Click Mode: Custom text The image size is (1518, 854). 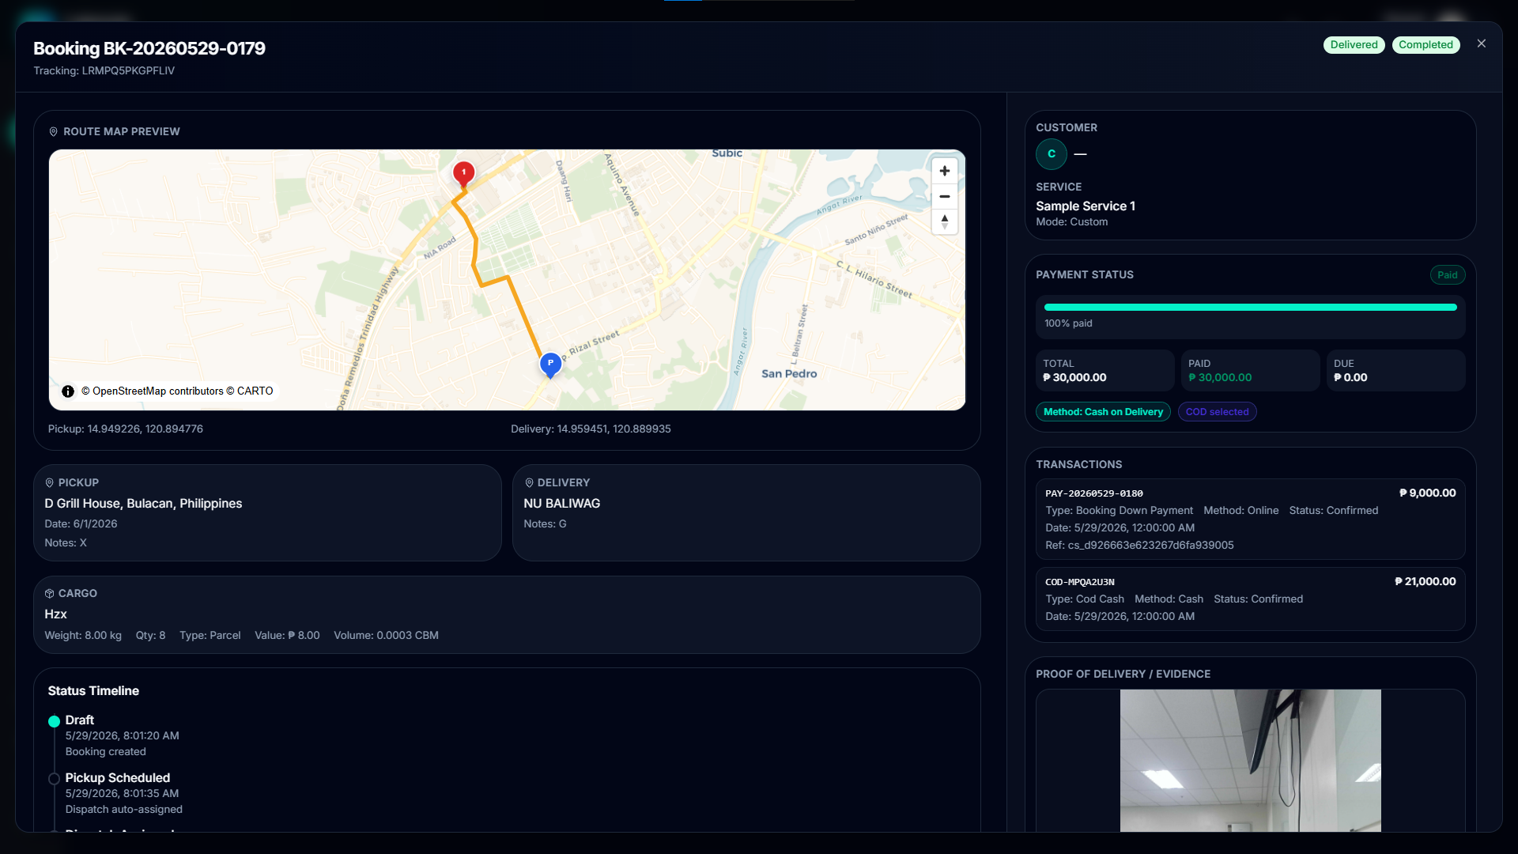pyautogui.click(x=1071, y=222)
